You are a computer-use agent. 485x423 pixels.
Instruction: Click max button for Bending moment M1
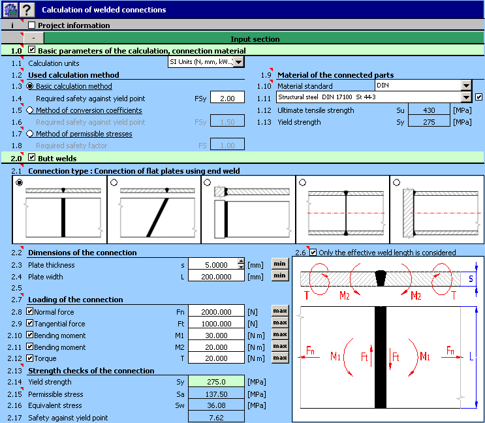(280, 334)
